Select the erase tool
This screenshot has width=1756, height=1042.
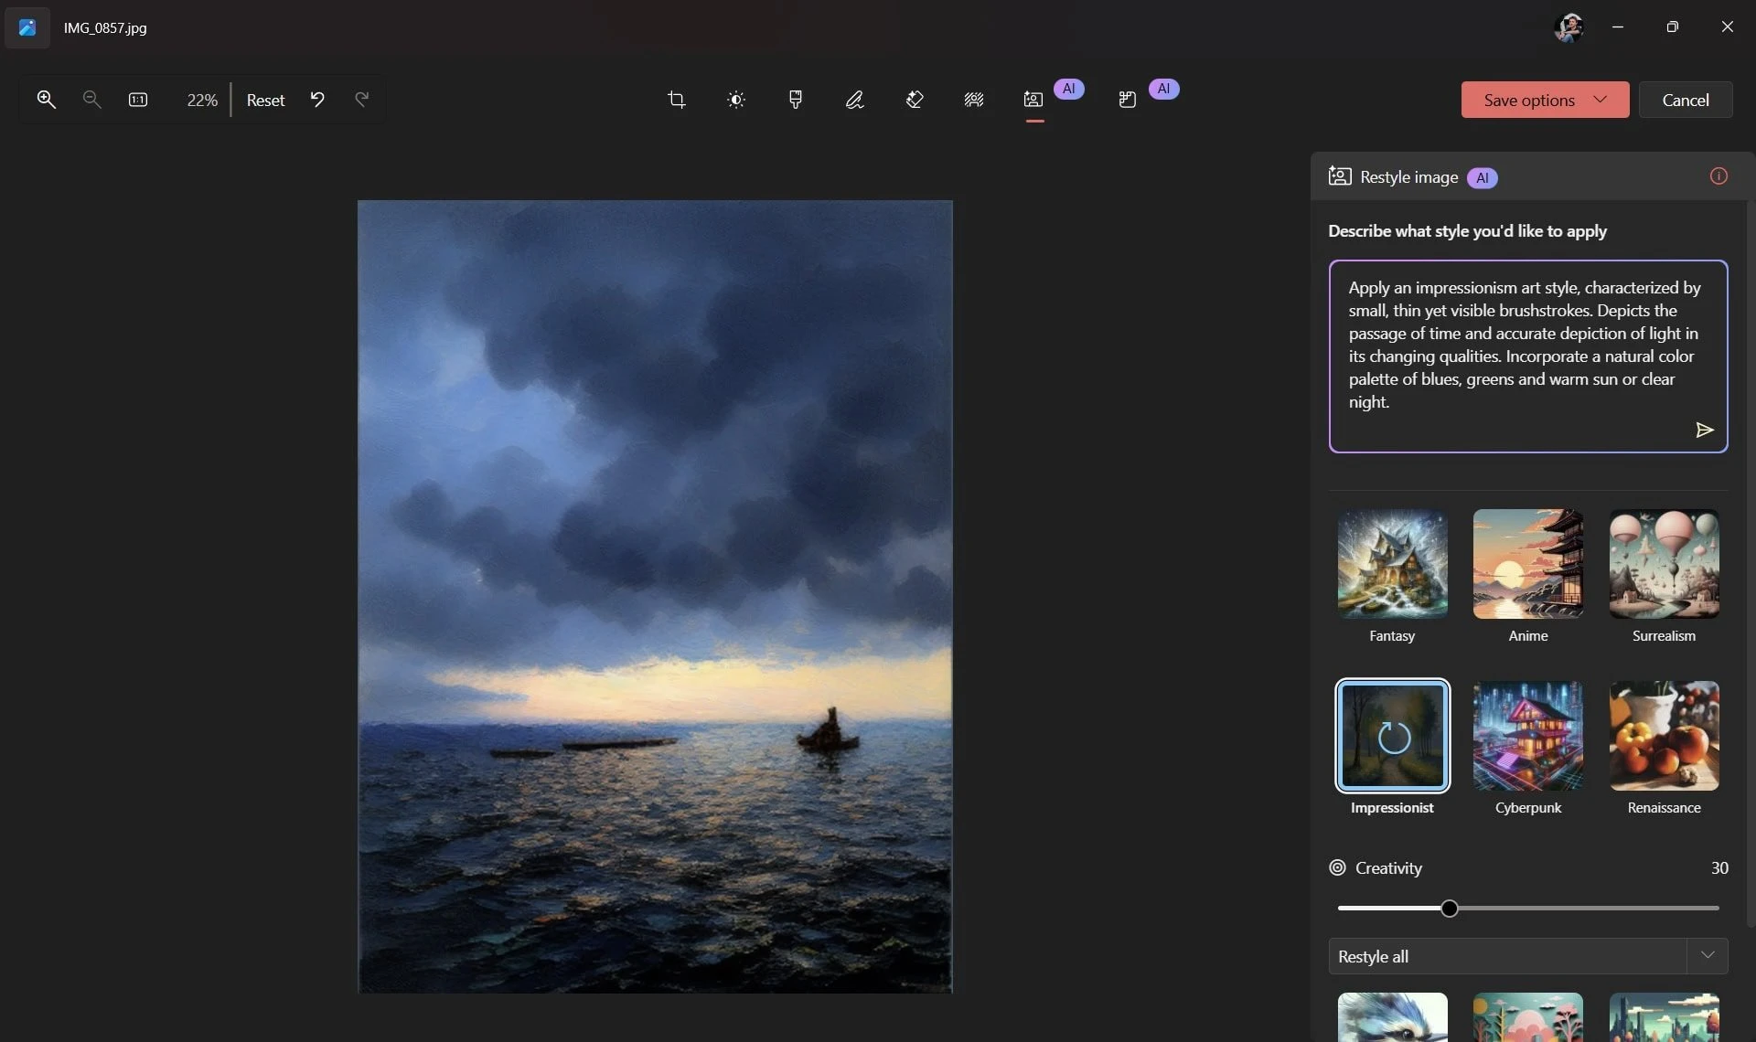(915, 100)
